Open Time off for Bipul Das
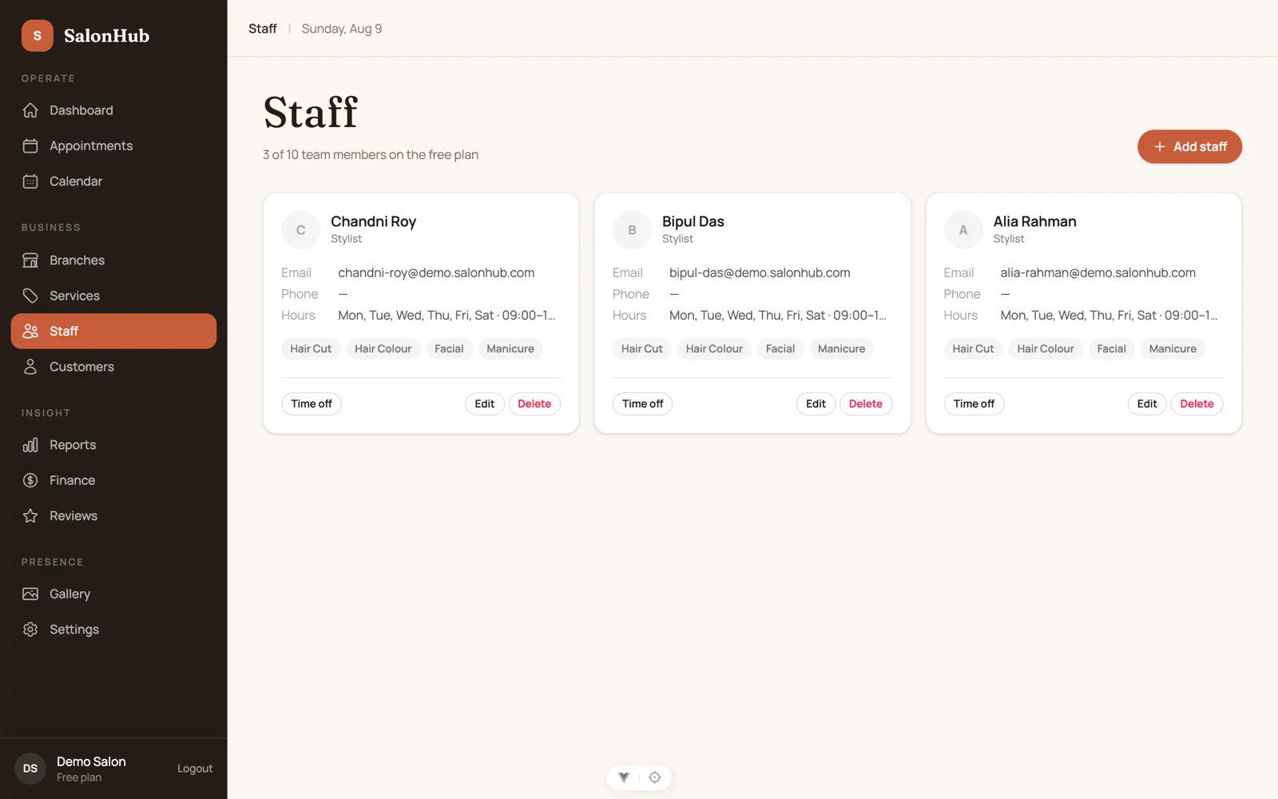Viewport: 1278px width, 799px height. (x=643, y=404)
